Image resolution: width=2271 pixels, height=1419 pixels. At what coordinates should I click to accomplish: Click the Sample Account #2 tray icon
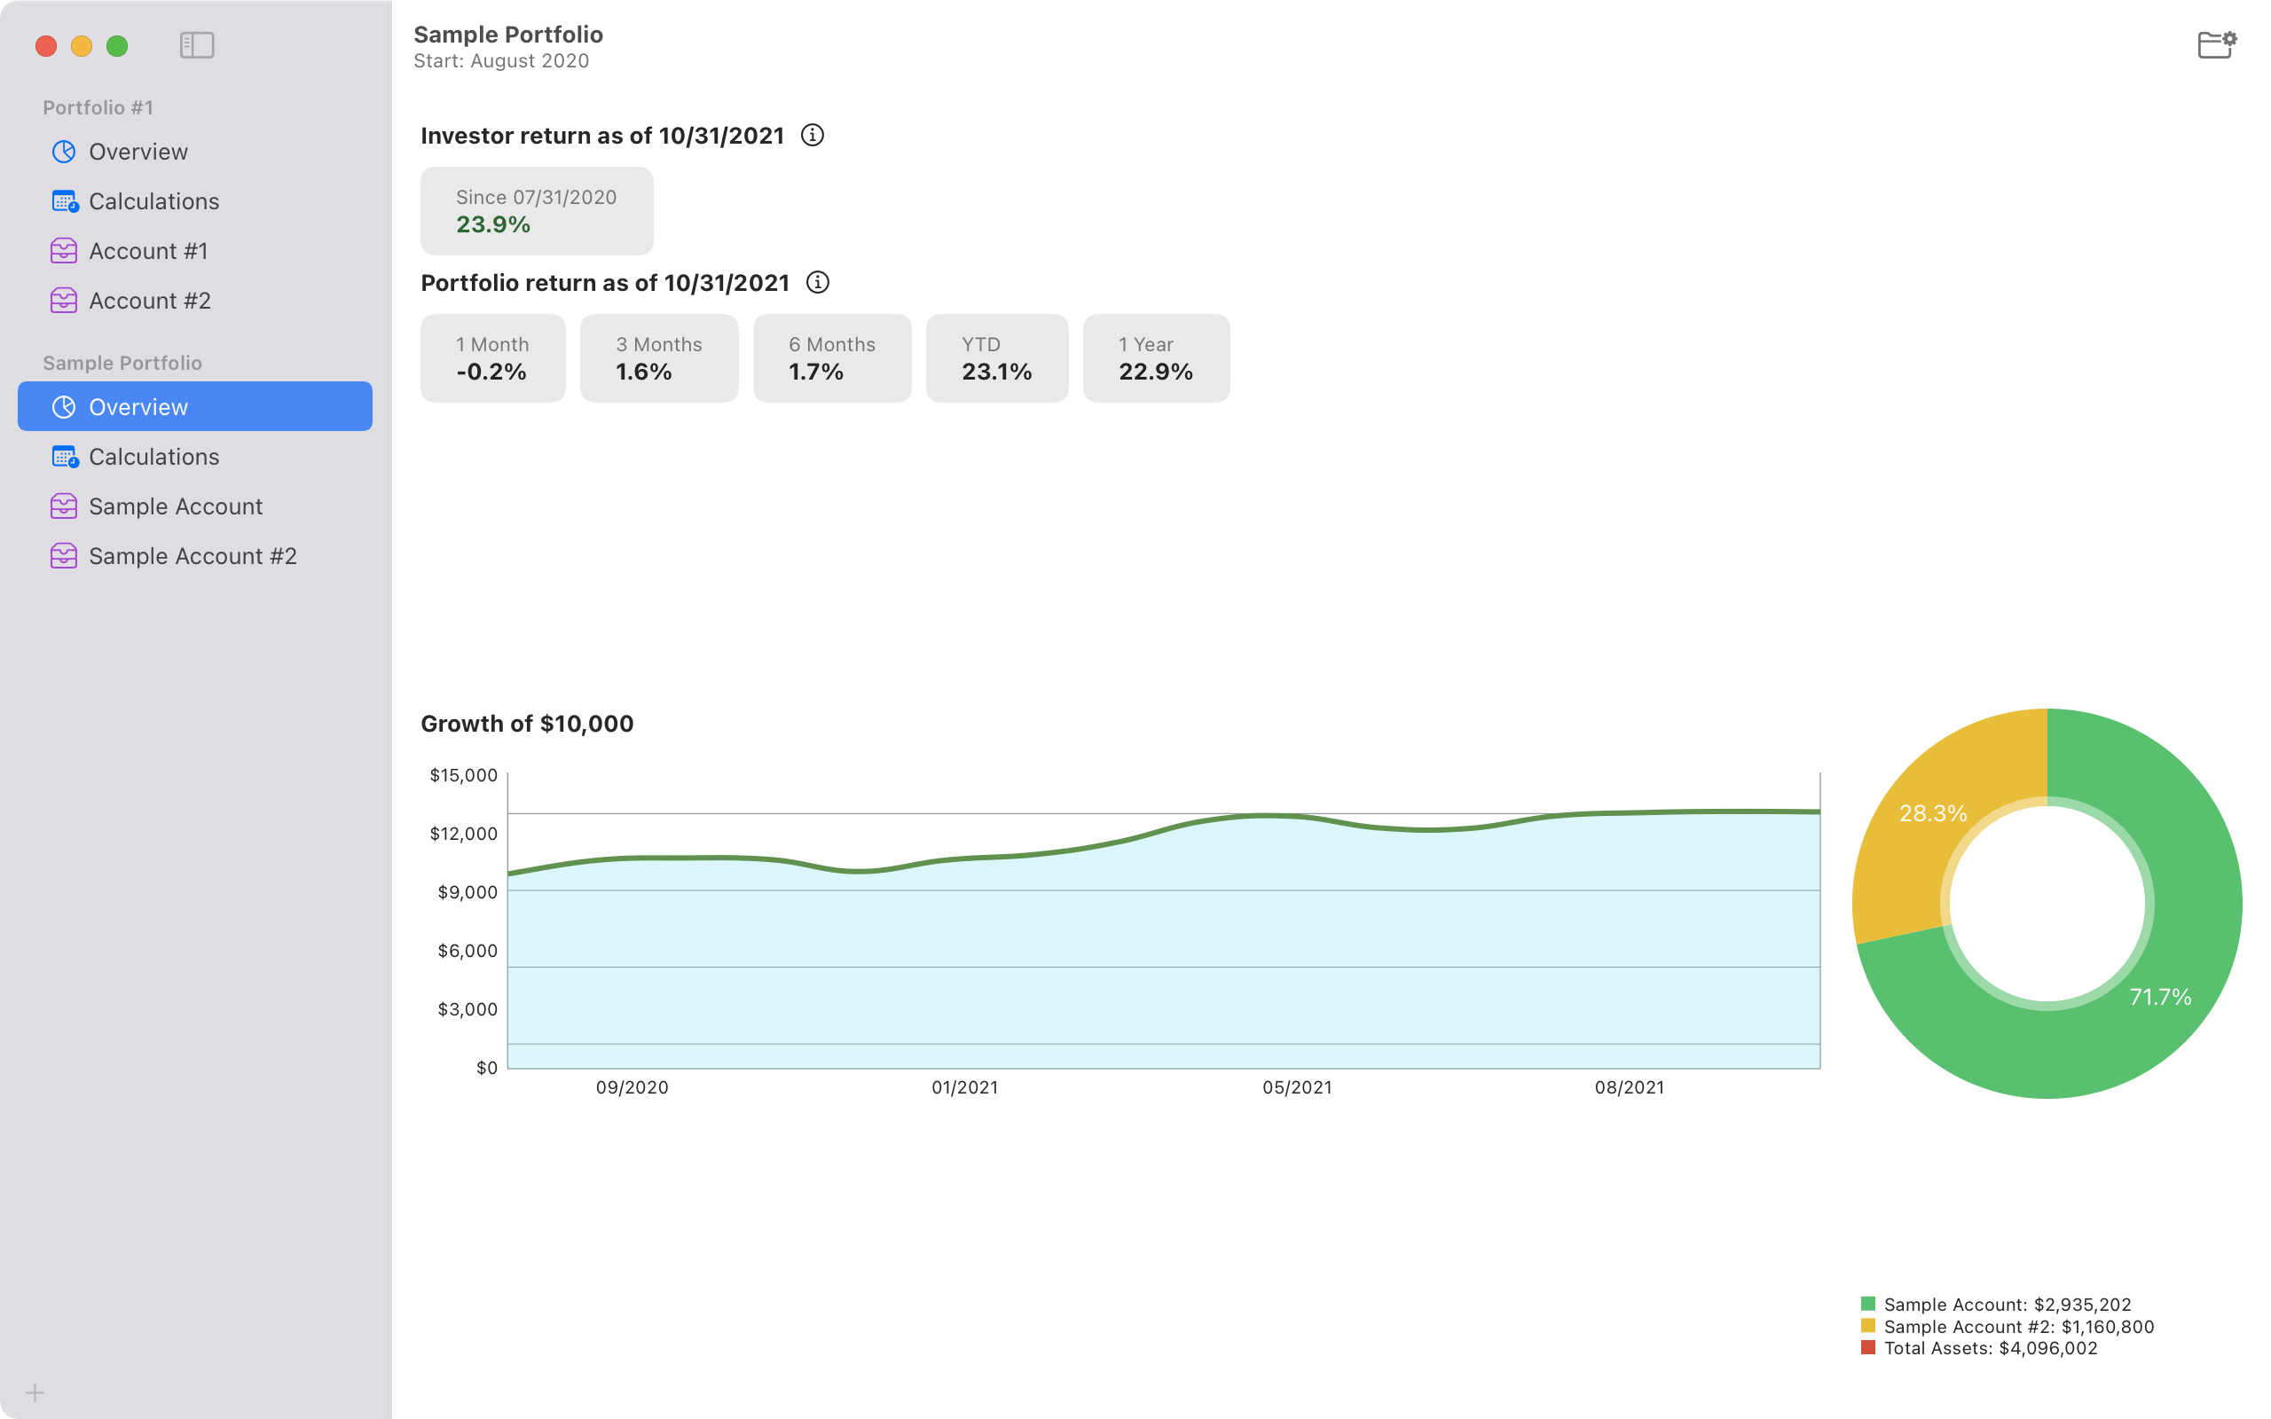pyautogui.click(x=64, y=555)
